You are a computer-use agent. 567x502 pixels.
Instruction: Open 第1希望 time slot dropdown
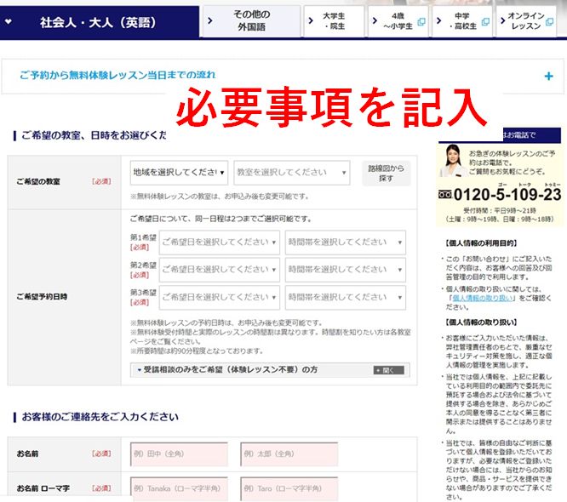point(346,242)
